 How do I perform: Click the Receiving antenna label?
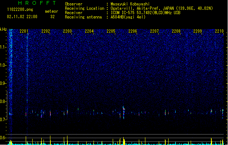pos(83,17)
